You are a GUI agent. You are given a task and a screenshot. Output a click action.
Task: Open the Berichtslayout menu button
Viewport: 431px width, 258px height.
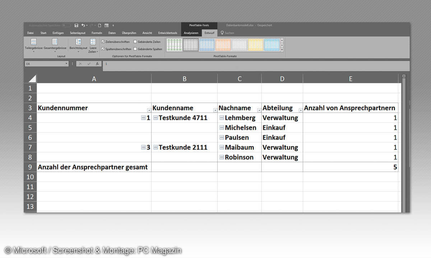click(78, 46)
